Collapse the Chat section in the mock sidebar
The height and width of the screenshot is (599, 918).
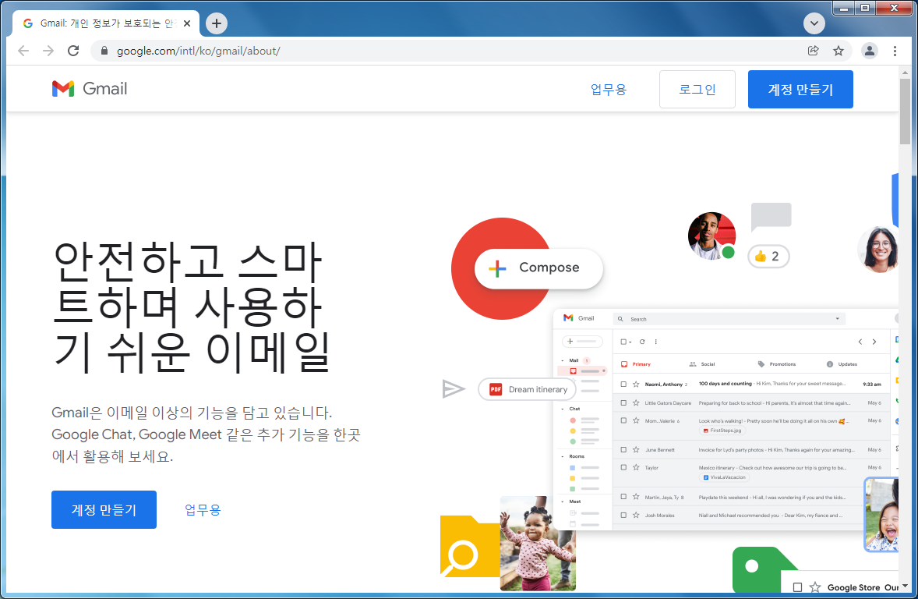(563, 409)
